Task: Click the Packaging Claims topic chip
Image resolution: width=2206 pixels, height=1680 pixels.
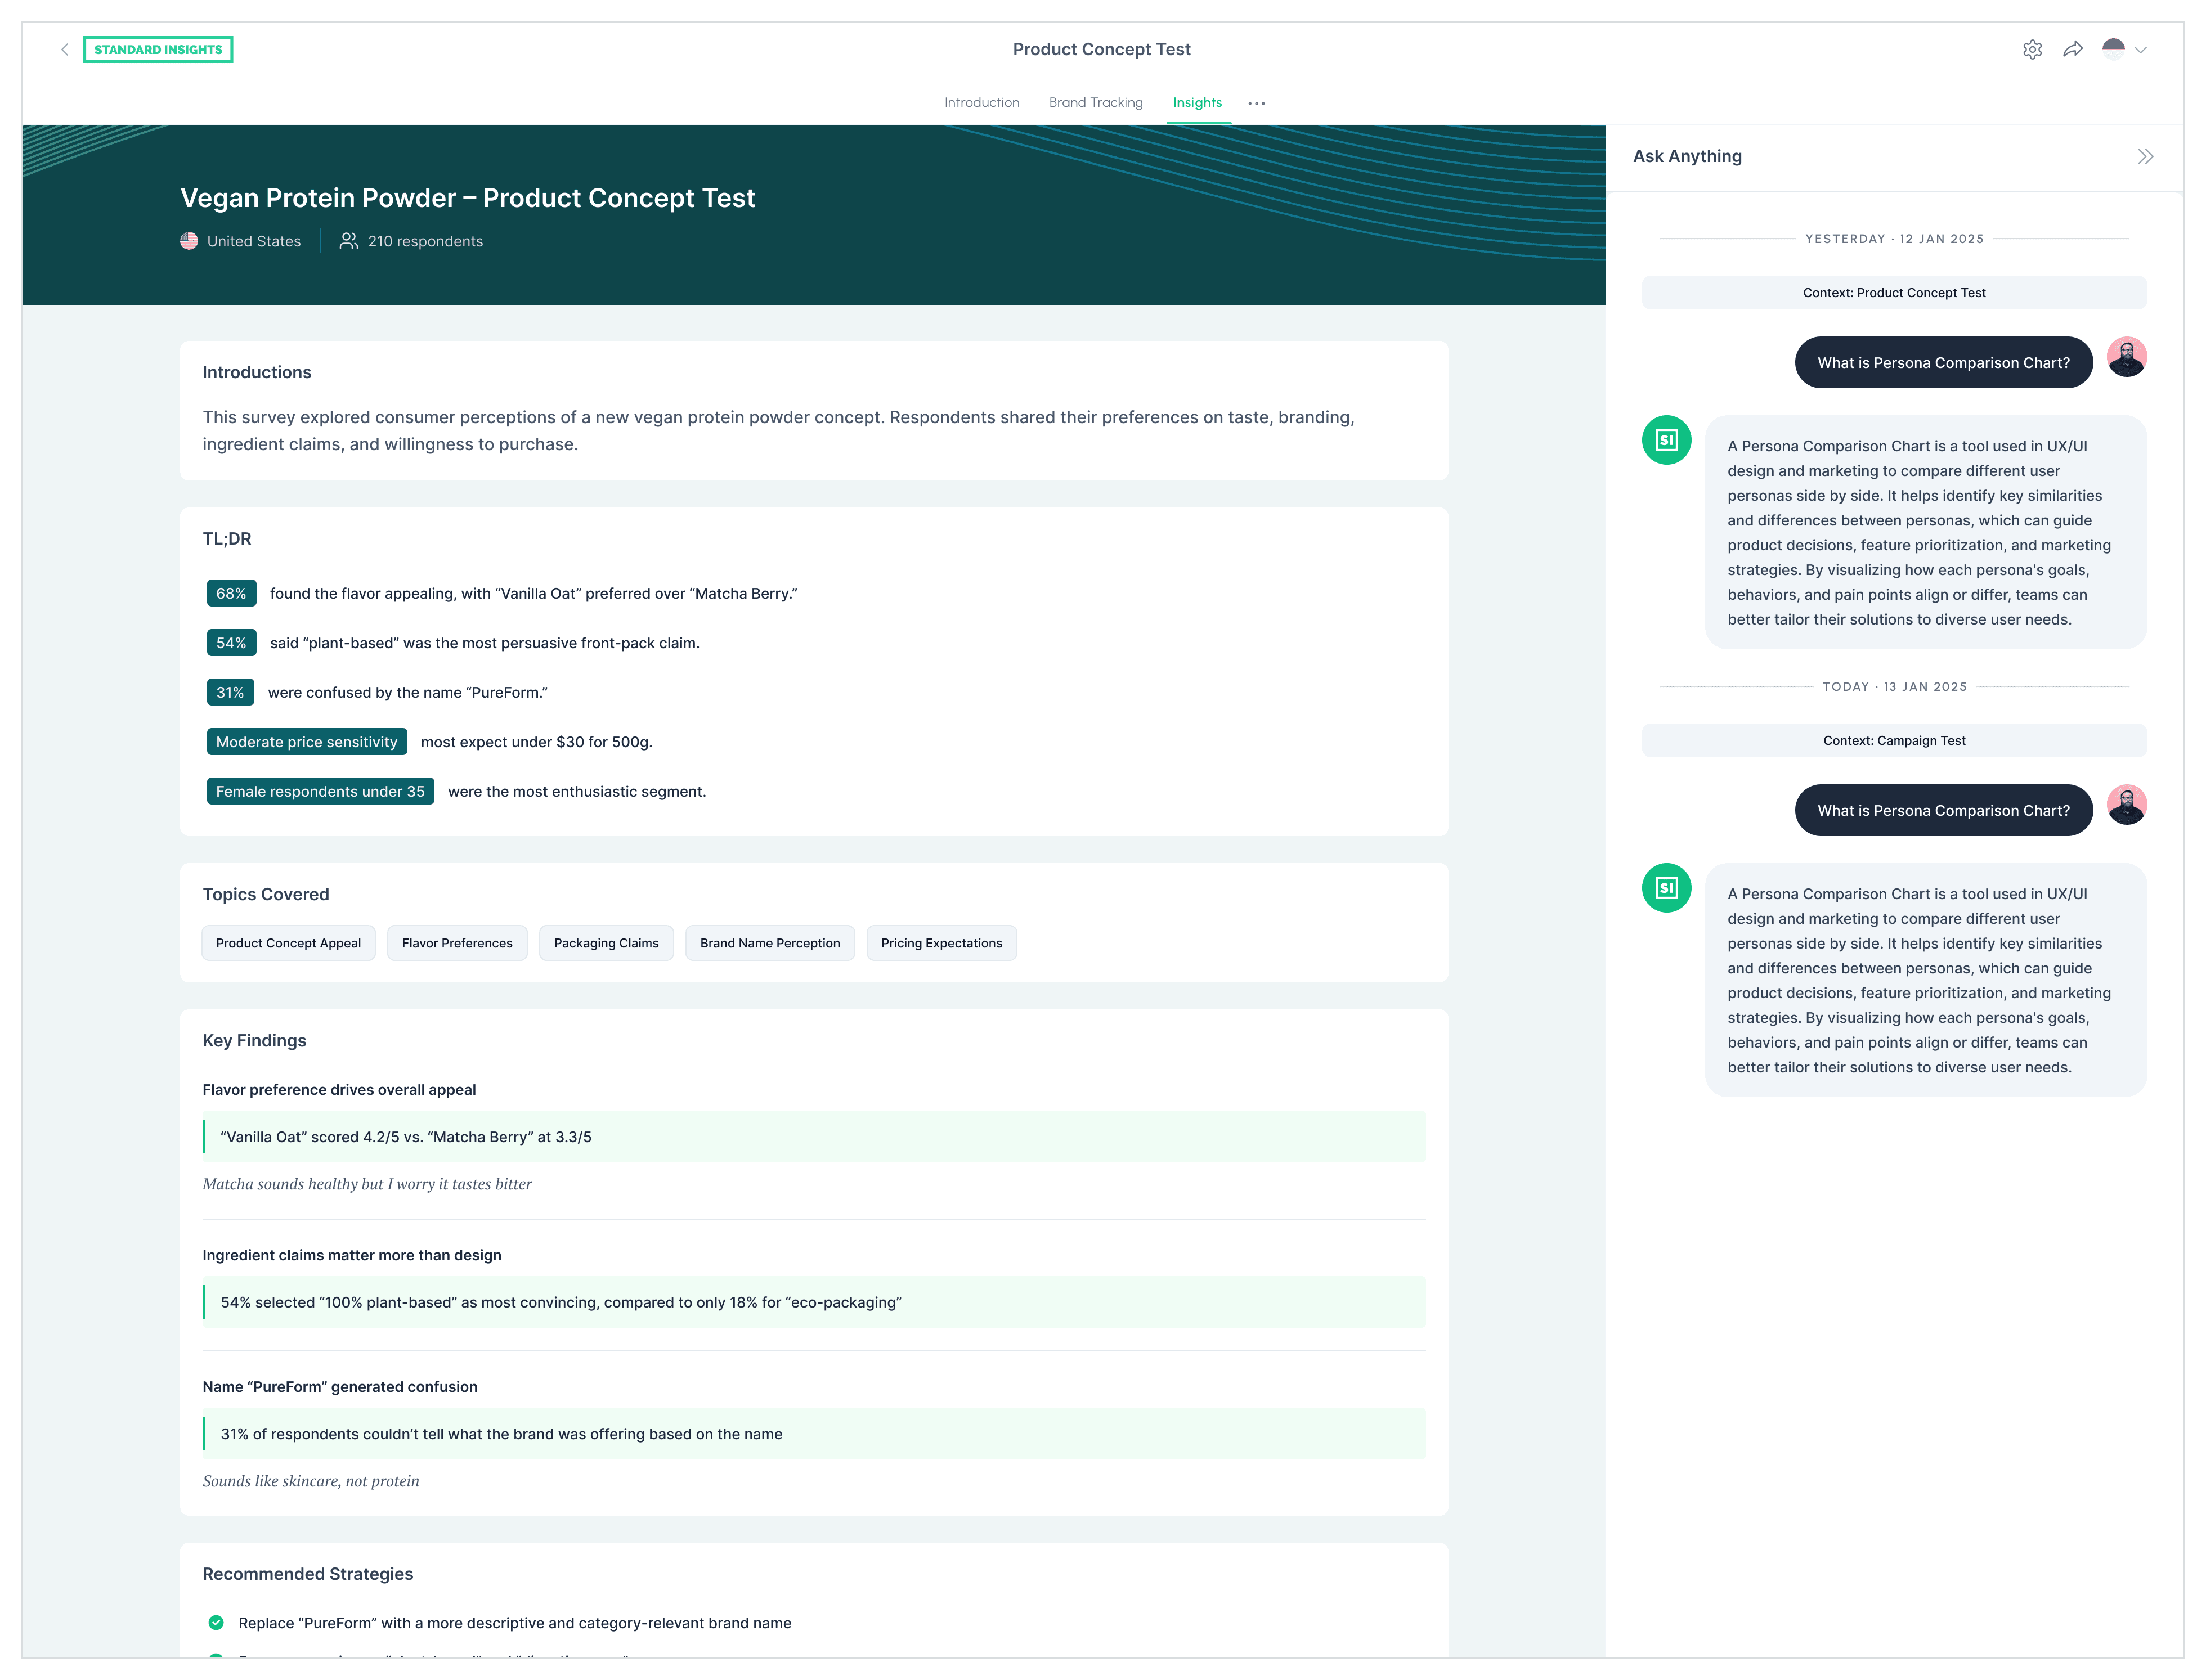Action: 606,943
